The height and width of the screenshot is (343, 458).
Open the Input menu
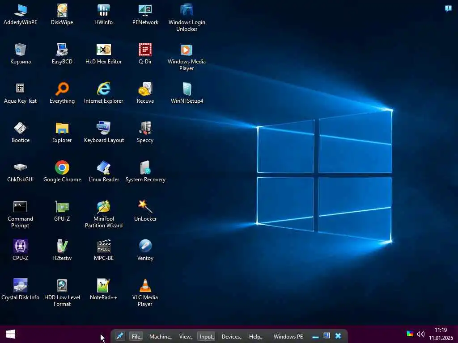pyautogui.click(x=207, y=336)
